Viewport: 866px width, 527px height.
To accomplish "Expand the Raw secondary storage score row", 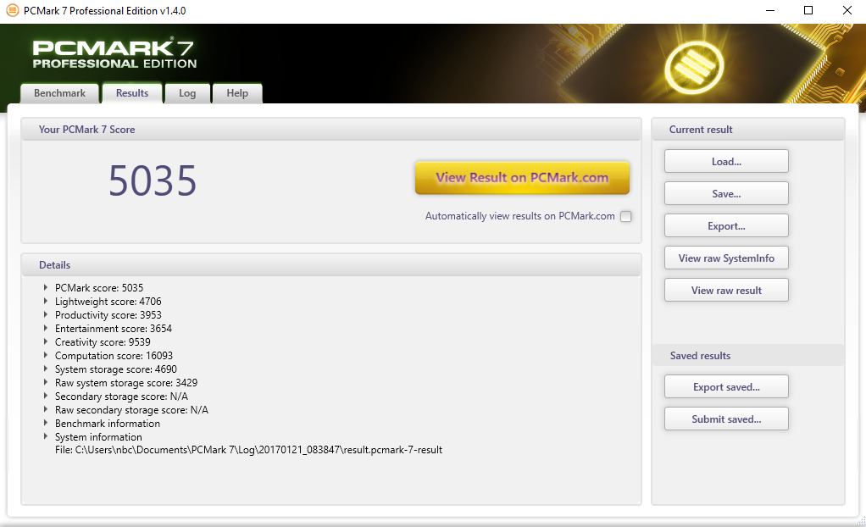I will (x=45, y=409).
